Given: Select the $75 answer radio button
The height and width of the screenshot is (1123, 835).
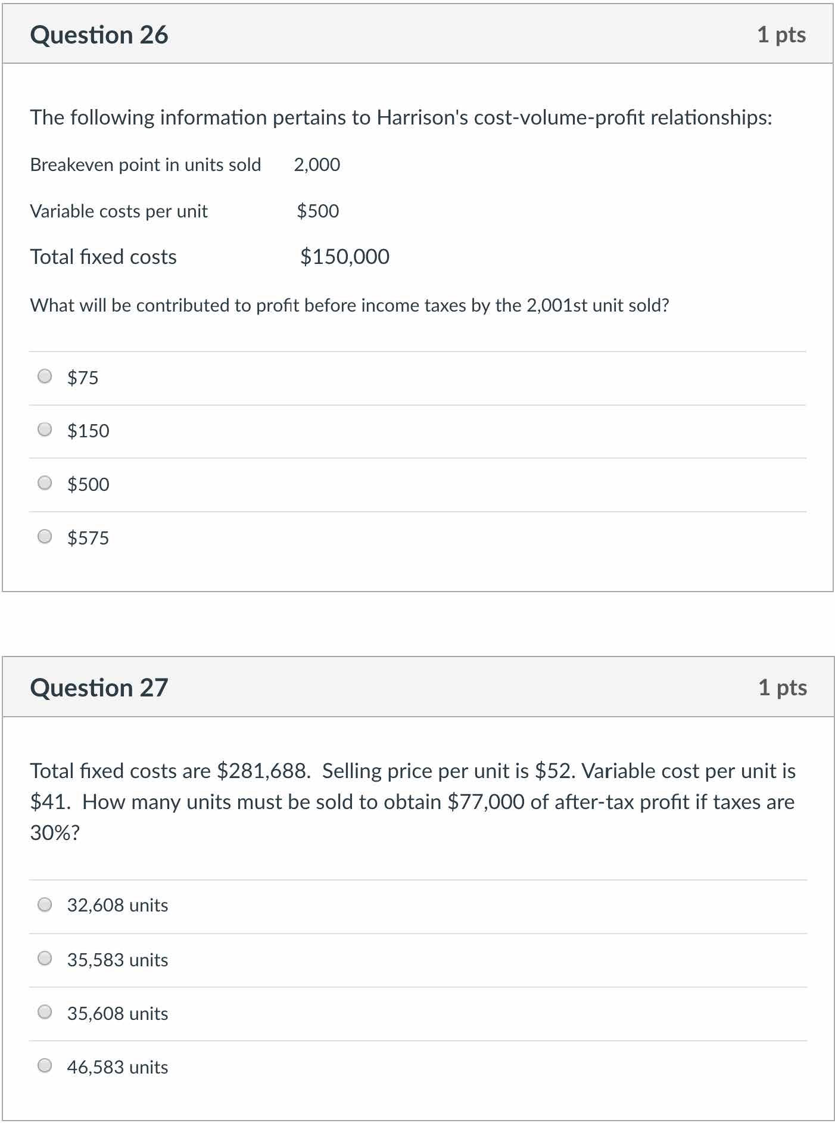Looking at the screenshot, I should (x=45, y=377).
